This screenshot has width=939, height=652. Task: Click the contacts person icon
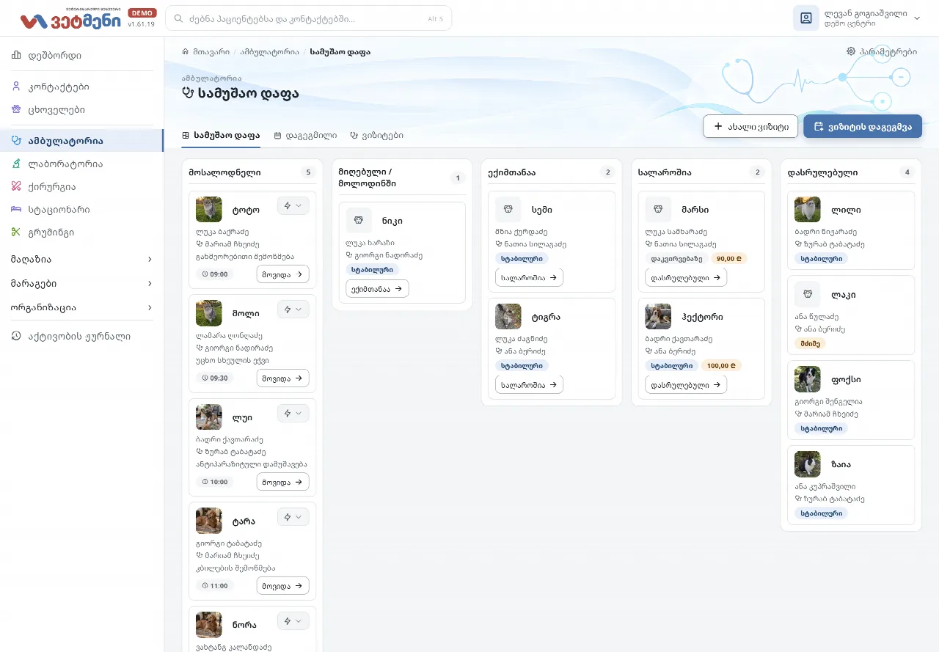click(16, 87)
